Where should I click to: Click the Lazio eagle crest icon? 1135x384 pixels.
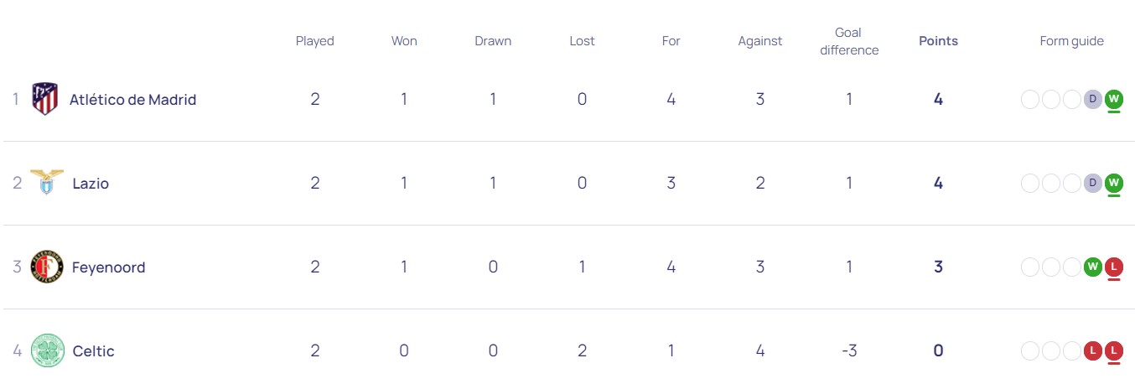point(46,183)
